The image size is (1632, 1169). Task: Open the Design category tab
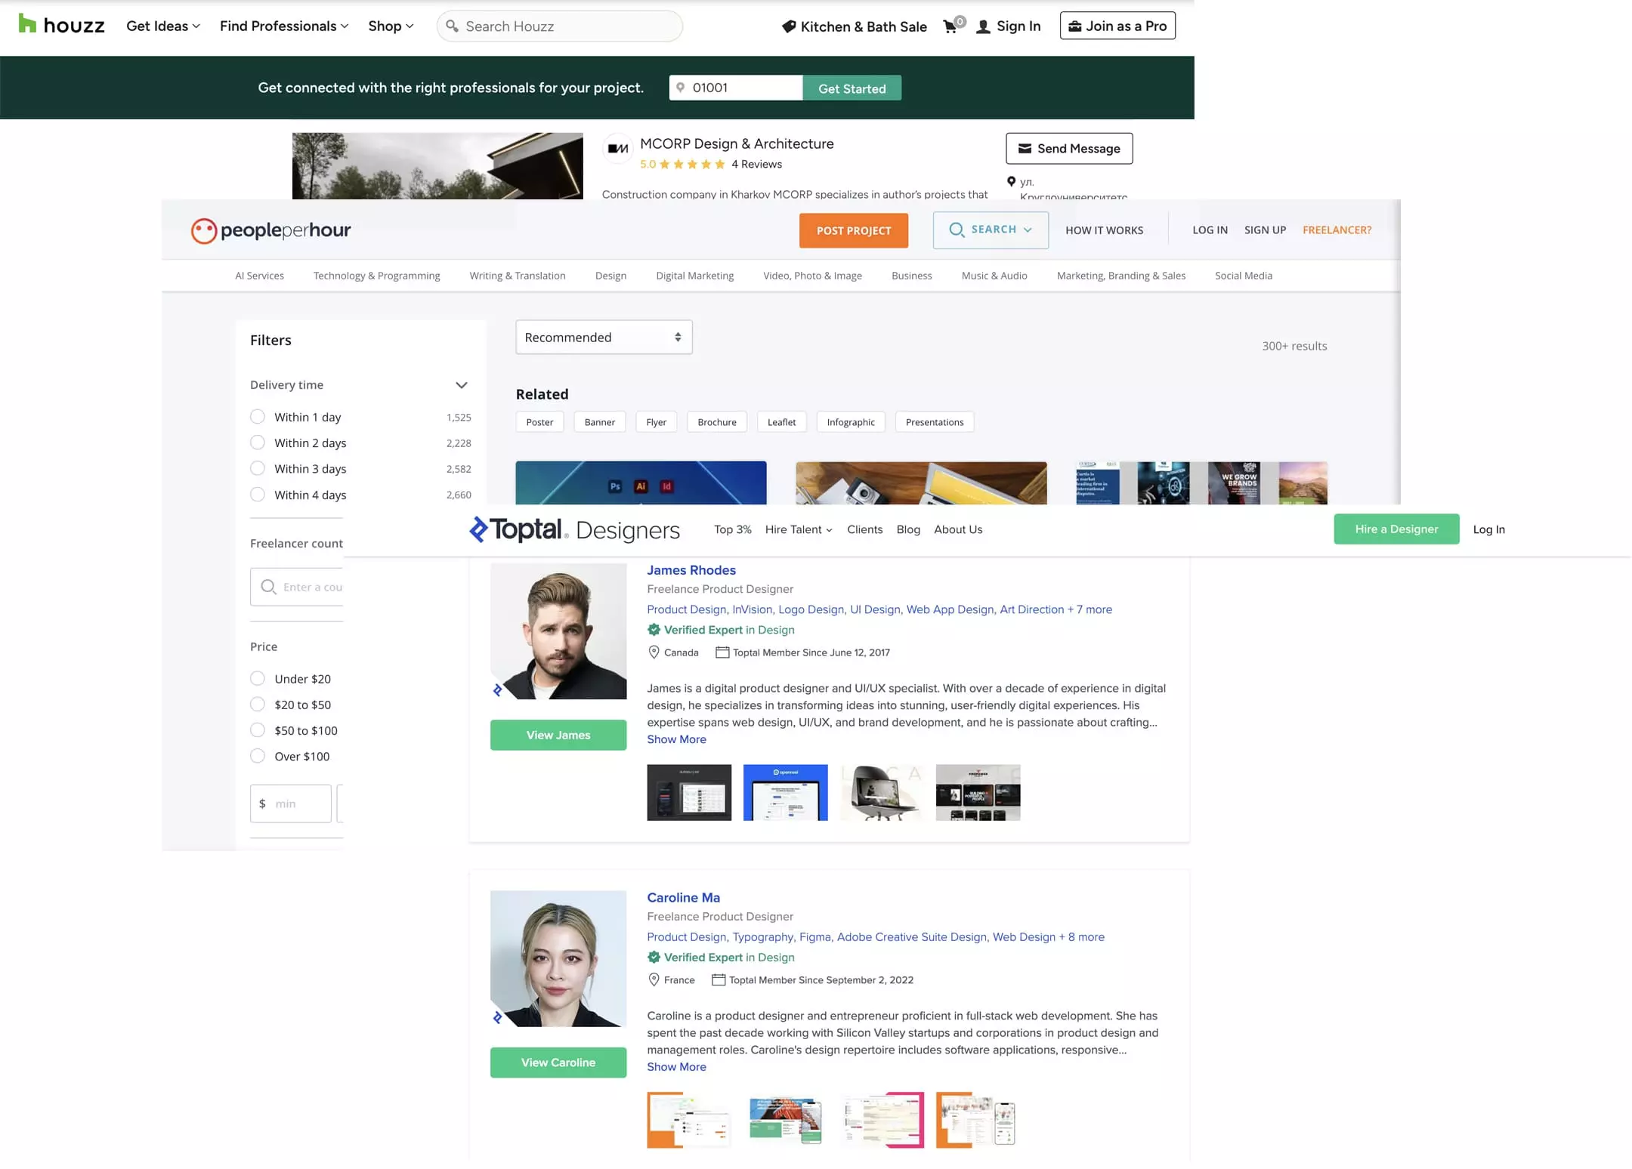point(610,276)
